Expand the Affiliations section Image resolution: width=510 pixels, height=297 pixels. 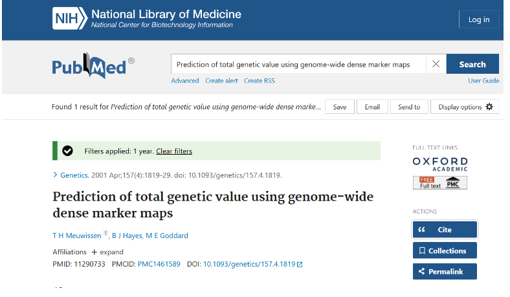(107, 252)
